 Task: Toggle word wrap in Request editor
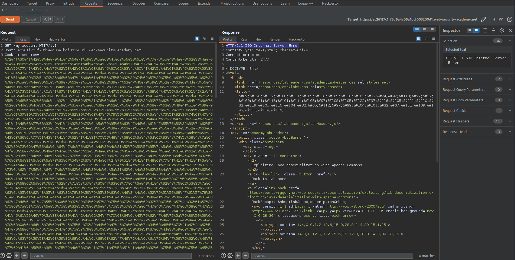tap(197, 39)
